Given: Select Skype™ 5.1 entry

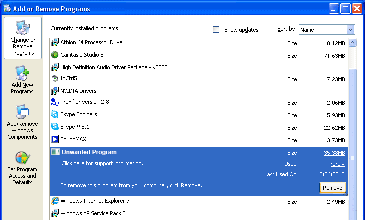Looking at the screenshot, I should [x=199, y=127].
